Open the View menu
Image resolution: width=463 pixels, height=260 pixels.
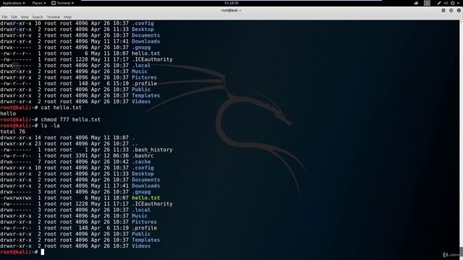point(25,17)
